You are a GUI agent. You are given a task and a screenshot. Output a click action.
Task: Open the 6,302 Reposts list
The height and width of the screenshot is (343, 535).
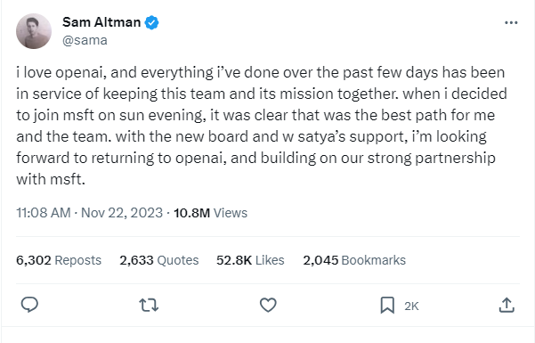point(59,260)
